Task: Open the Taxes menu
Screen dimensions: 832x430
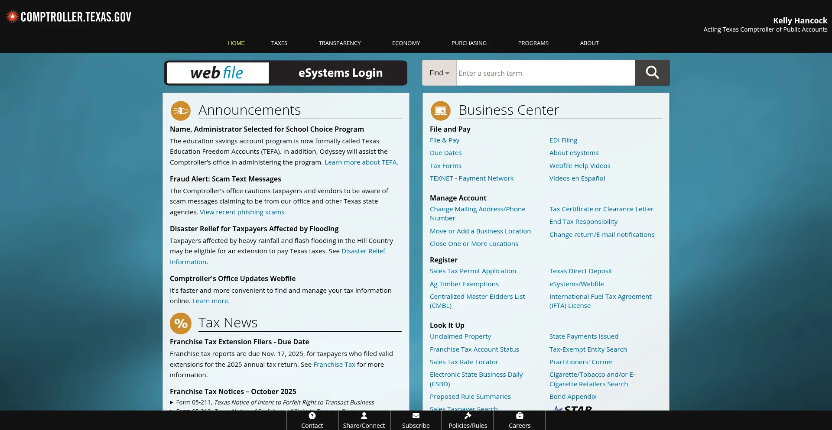Action: pos(279,43)
